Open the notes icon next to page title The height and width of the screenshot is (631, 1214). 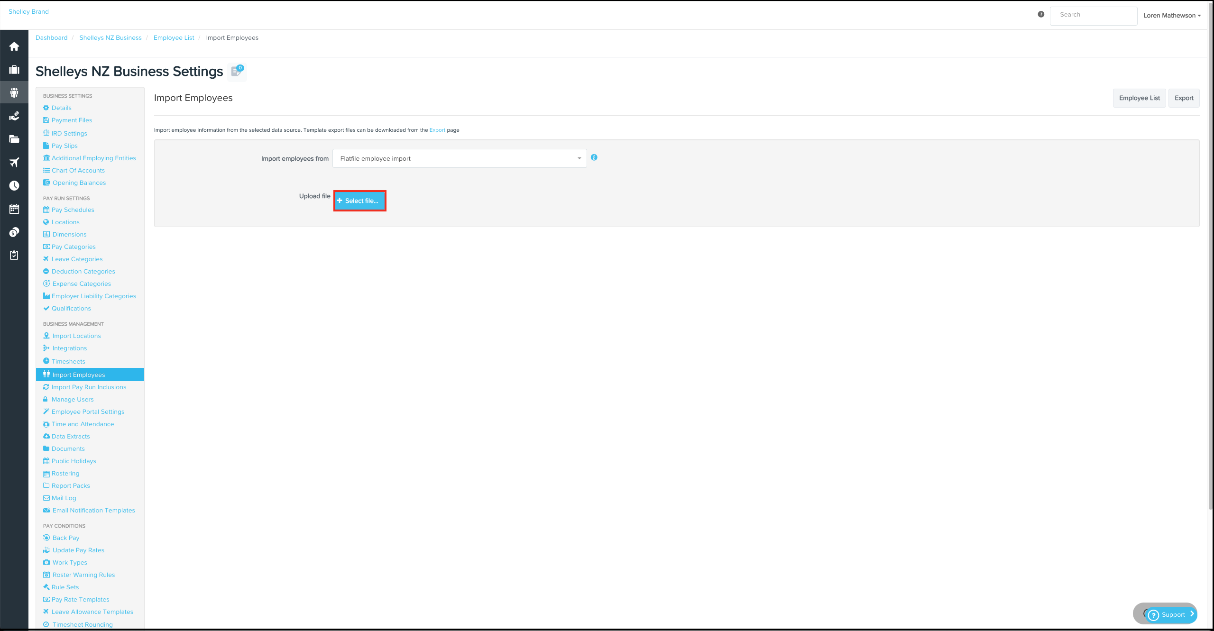(237, 71)
